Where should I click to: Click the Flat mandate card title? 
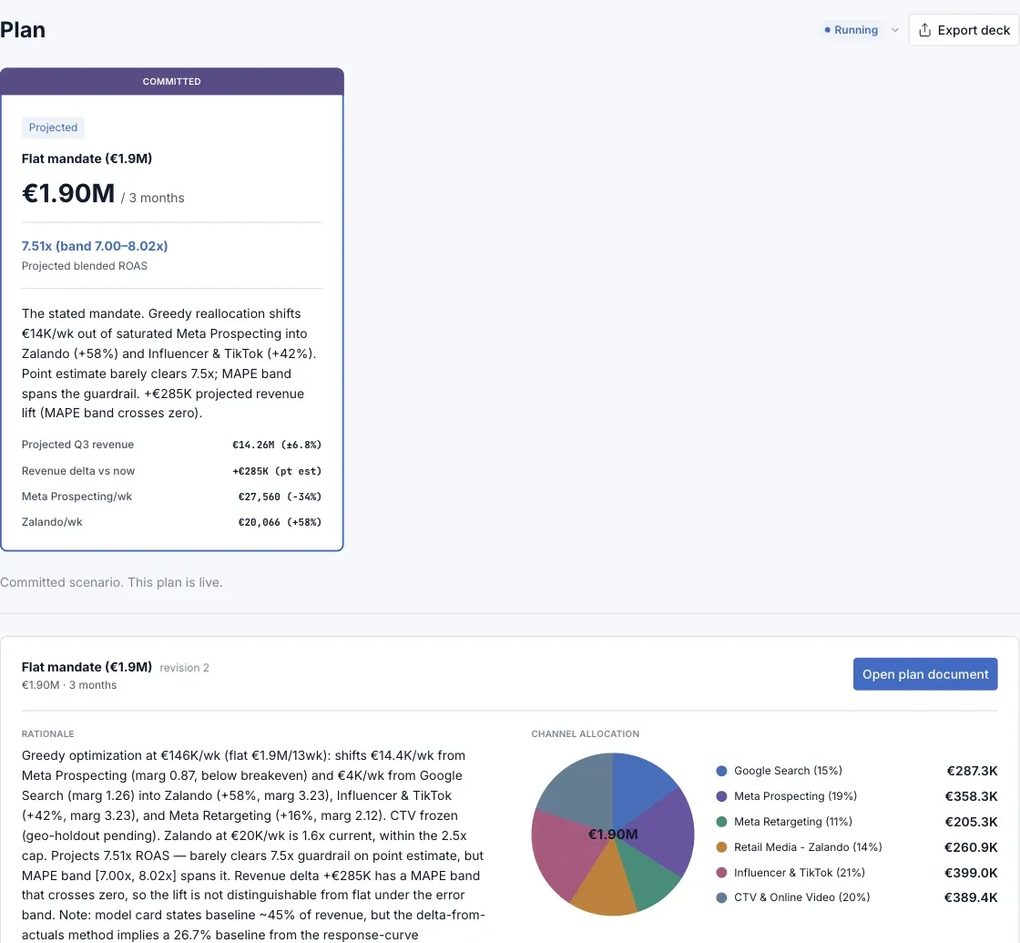click(x=87, y=159)
